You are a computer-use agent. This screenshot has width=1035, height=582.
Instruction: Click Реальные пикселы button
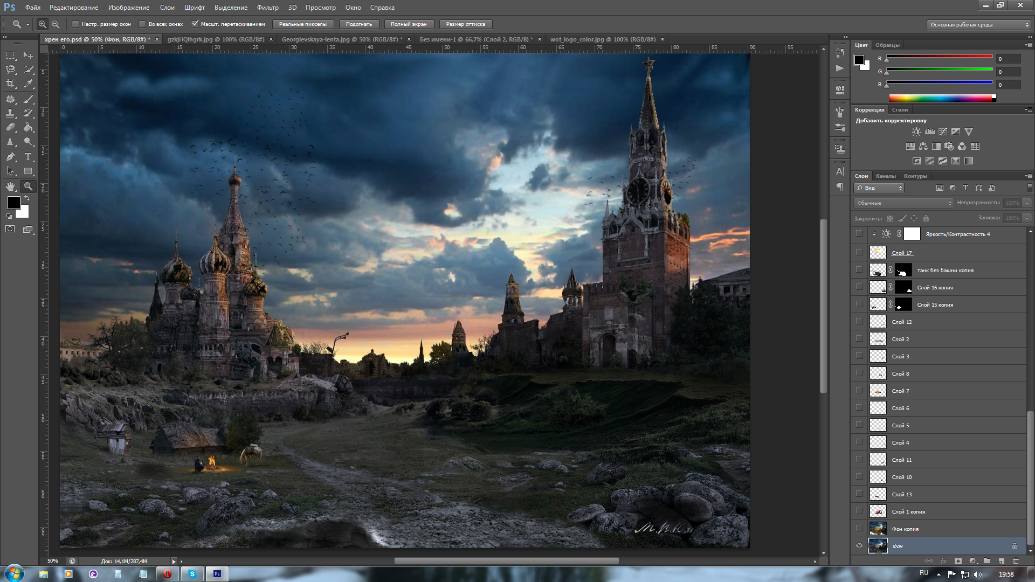click(303, 24)
